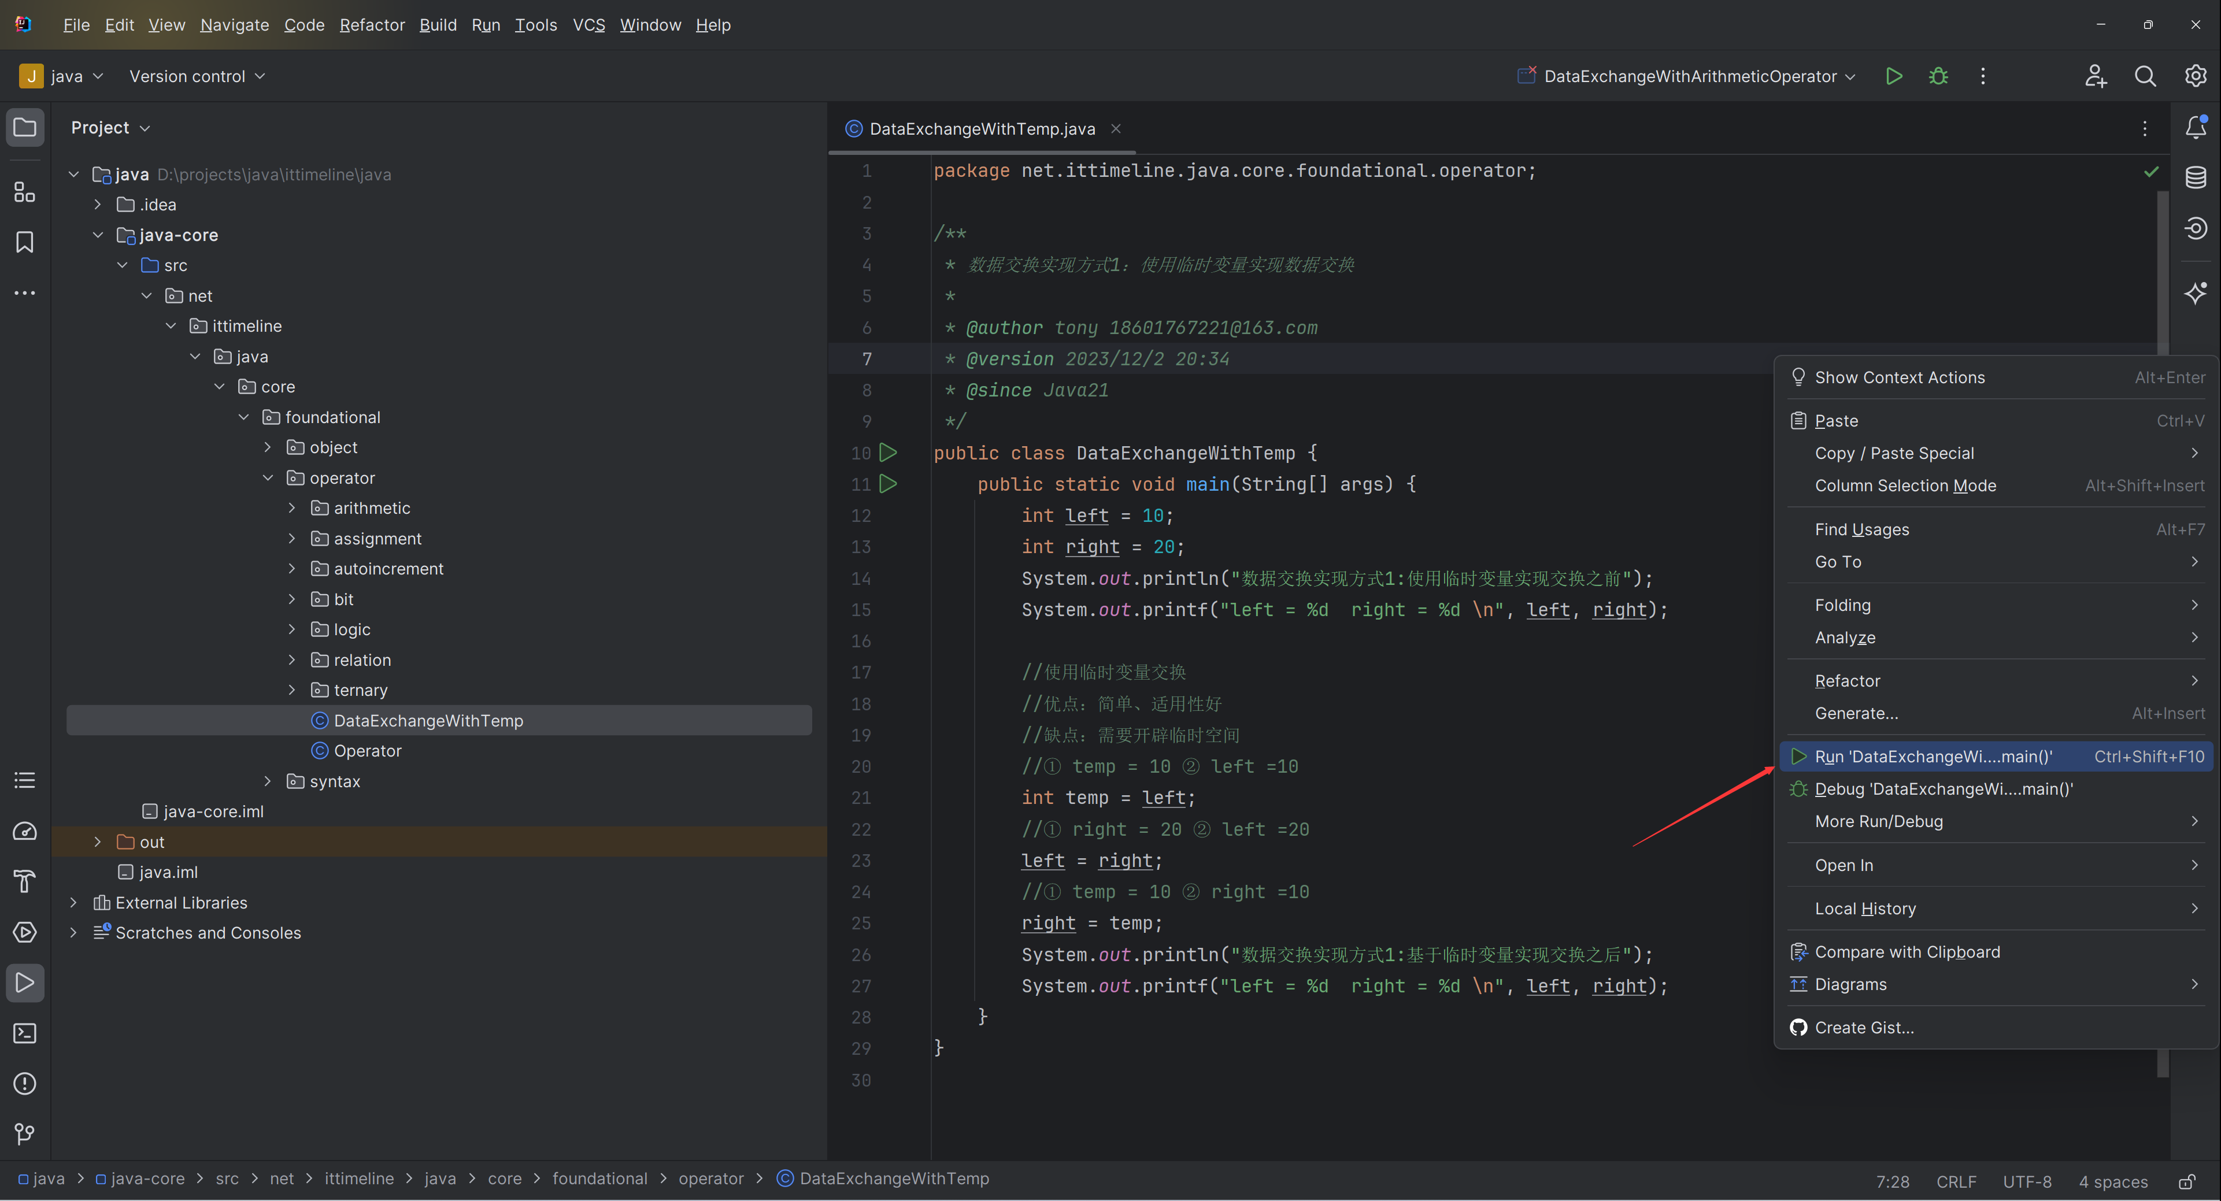The width and height of the screenshot is (2221, 1201).
Task: Open the Terminal tool window
Action: tap(25, 1033)
